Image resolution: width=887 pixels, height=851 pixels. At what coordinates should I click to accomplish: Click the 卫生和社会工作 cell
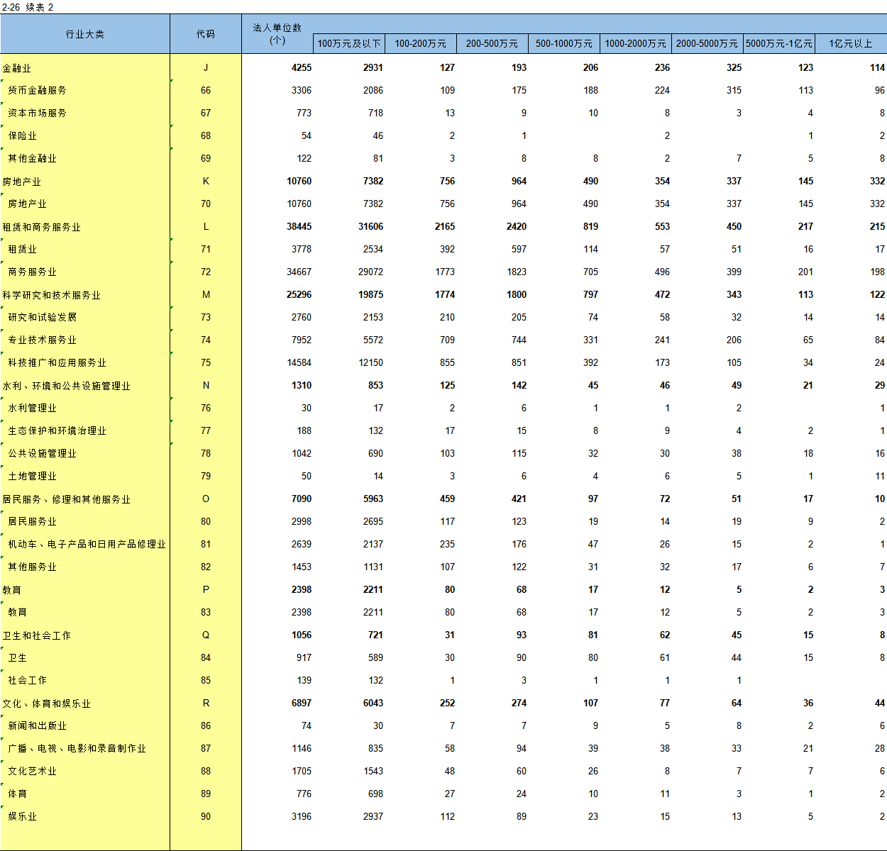point(37,635)
